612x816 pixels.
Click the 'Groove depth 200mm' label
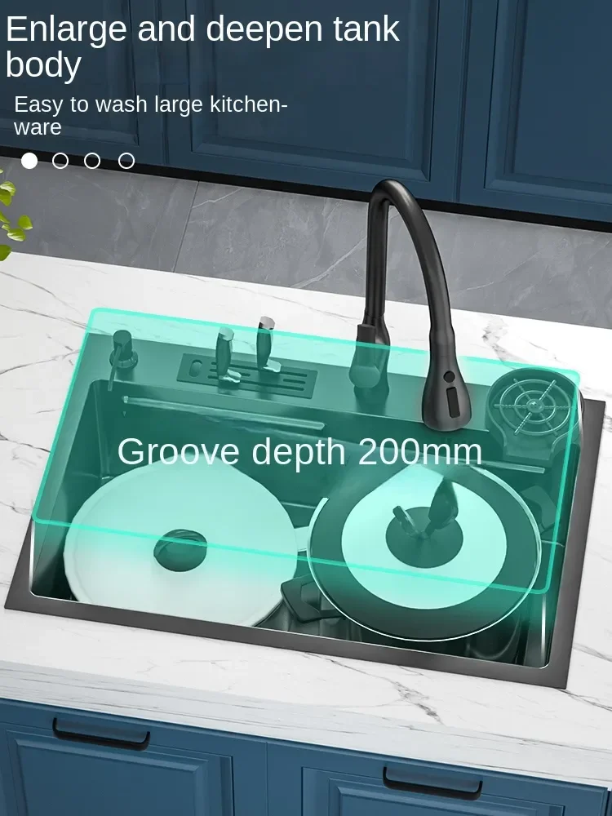pos(299,452)
